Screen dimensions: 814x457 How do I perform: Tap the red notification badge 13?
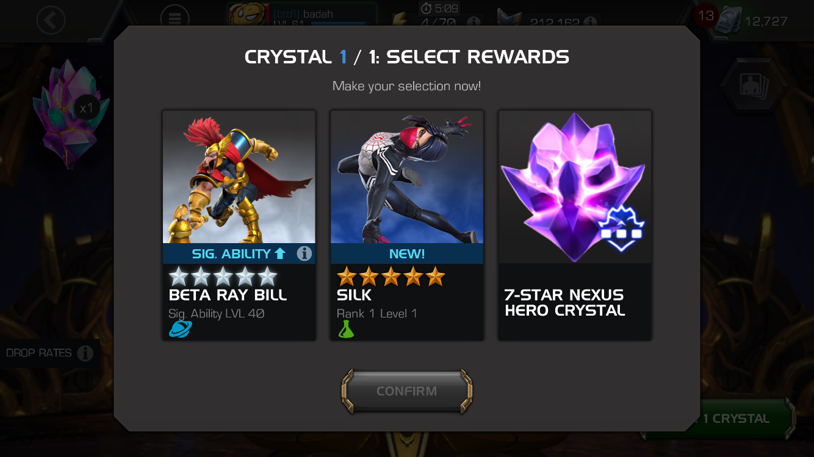coord(706,16)
